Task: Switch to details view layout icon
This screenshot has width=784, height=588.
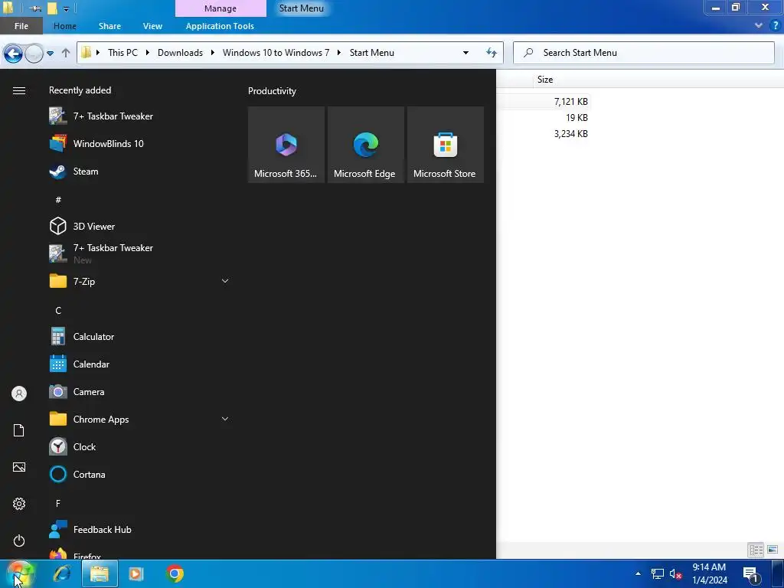Action: (x=756, y=550)
